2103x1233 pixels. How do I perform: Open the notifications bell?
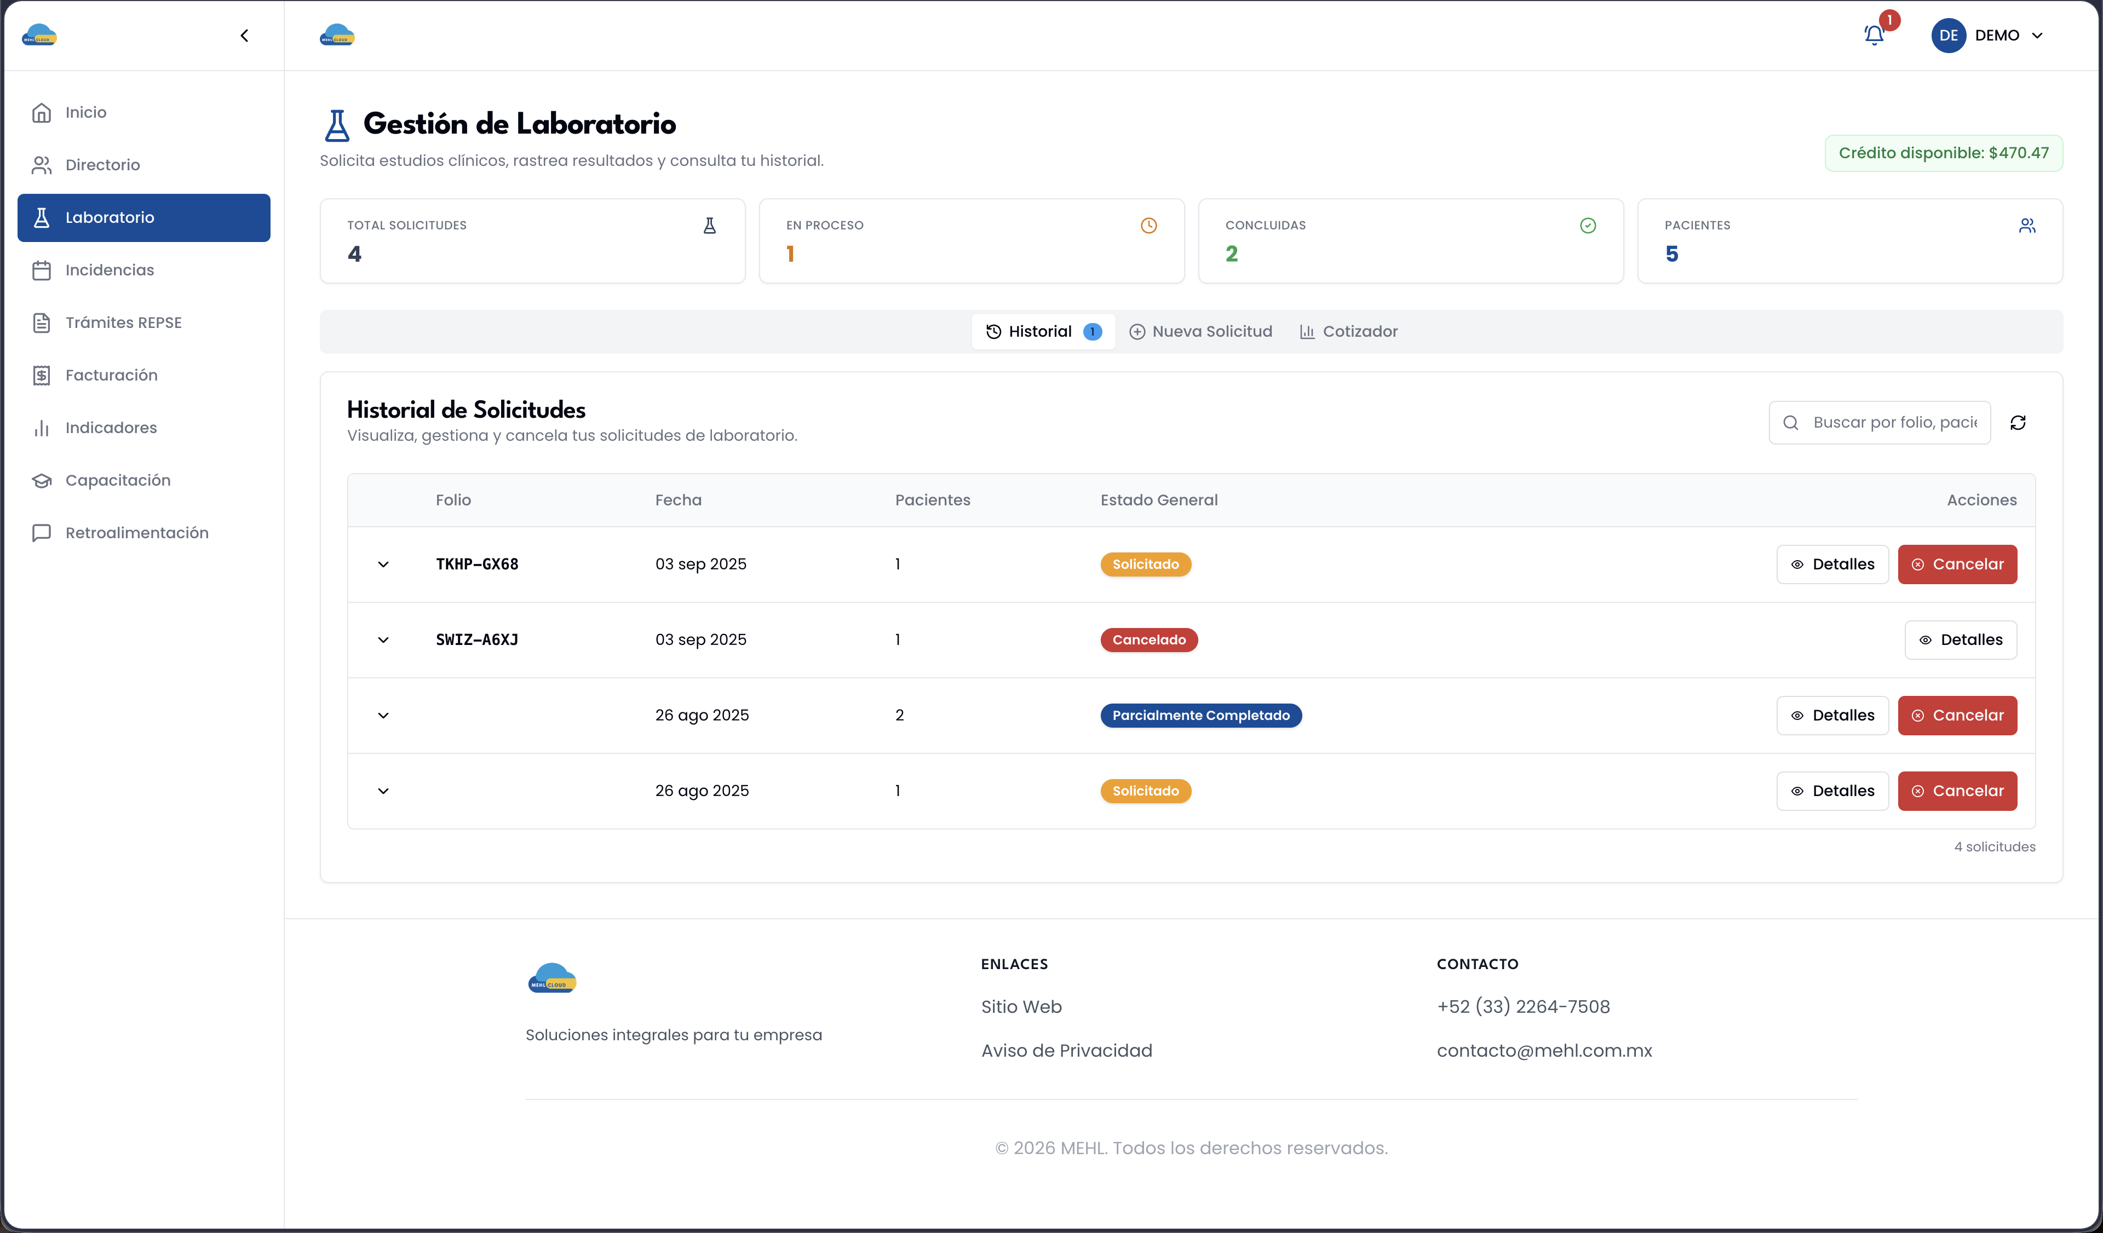tap(1874, 35)
